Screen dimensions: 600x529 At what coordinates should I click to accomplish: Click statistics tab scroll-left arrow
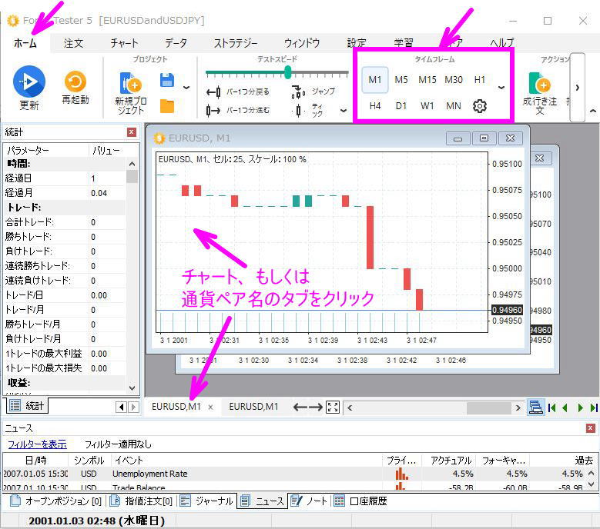point(121,408)
